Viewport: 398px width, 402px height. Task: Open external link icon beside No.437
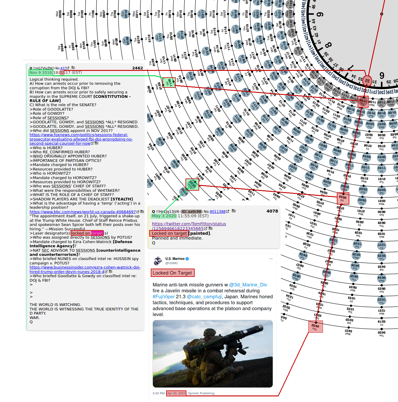coord(68,68)
